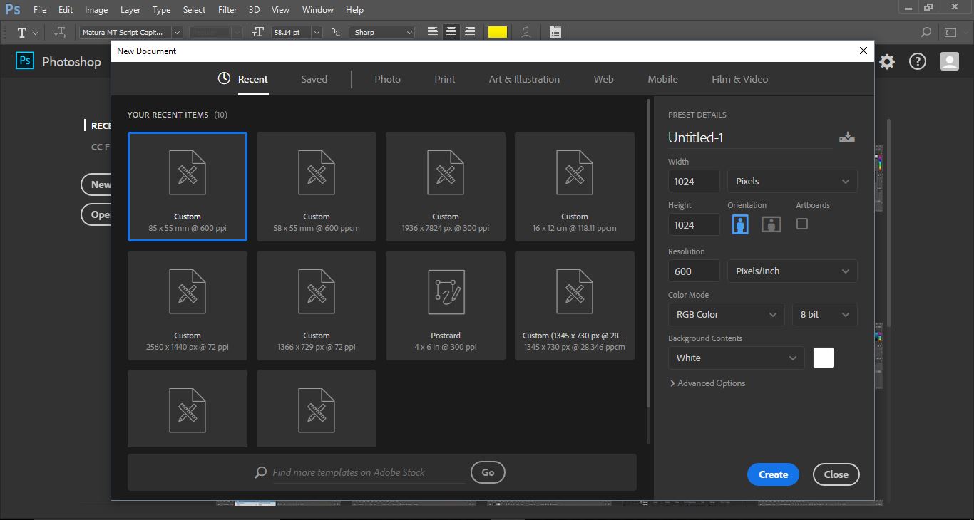Open the Print presets tab
The image size is (974, 520).
(445, 79)
